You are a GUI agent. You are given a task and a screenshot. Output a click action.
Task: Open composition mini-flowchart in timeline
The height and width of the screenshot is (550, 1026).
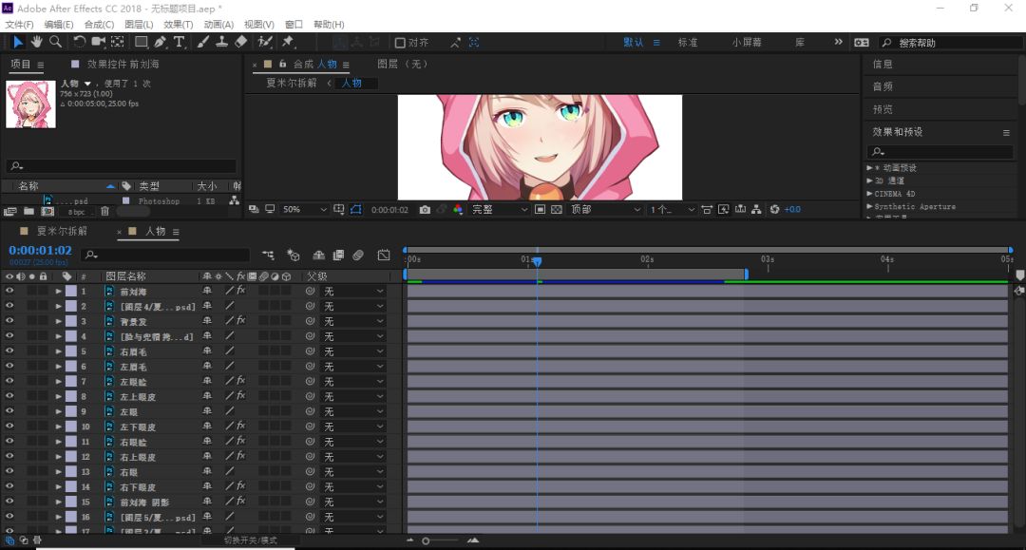pyautogui.click(x=268, y=256)
